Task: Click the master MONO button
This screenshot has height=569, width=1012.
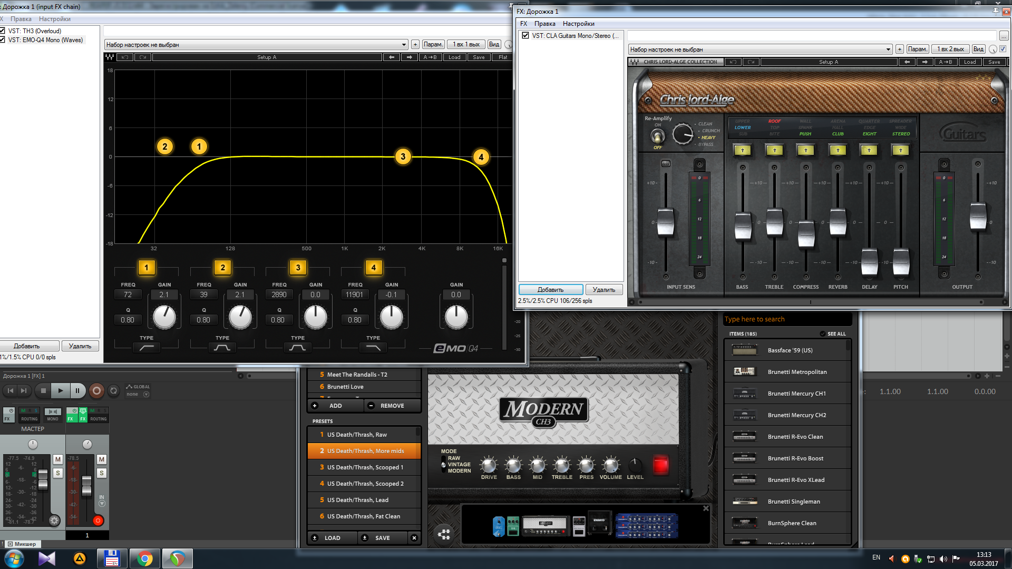Action: click(x=53, y=415)
